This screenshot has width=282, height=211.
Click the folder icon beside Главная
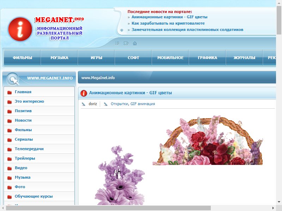[x=10, y=92]
